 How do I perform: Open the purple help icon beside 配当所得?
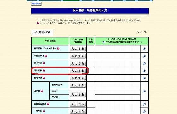coord(44,71)
